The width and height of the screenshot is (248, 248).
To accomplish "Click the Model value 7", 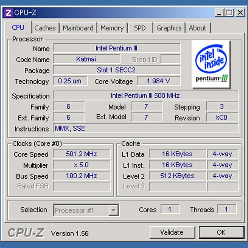I will [147, 106].
